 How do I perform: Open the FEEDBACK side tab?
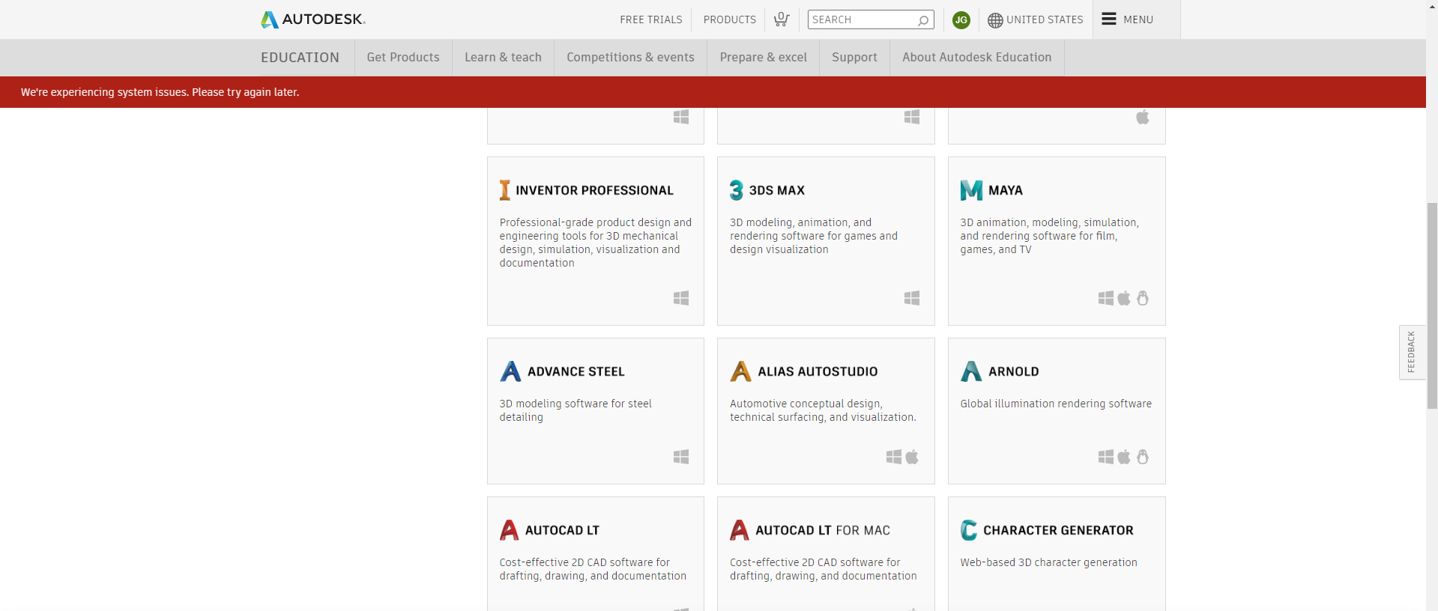(1412, 352)
